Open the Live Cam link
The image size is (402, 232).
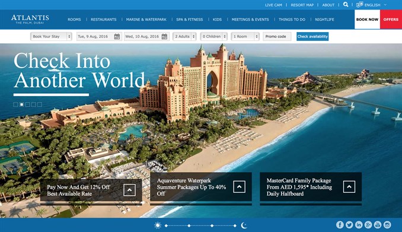pos(273,5)
